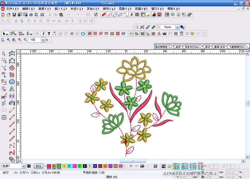Screen dimensions: 250x179
Task: Expand the 'None' pattern dropdown
Action: coord(177,27)
